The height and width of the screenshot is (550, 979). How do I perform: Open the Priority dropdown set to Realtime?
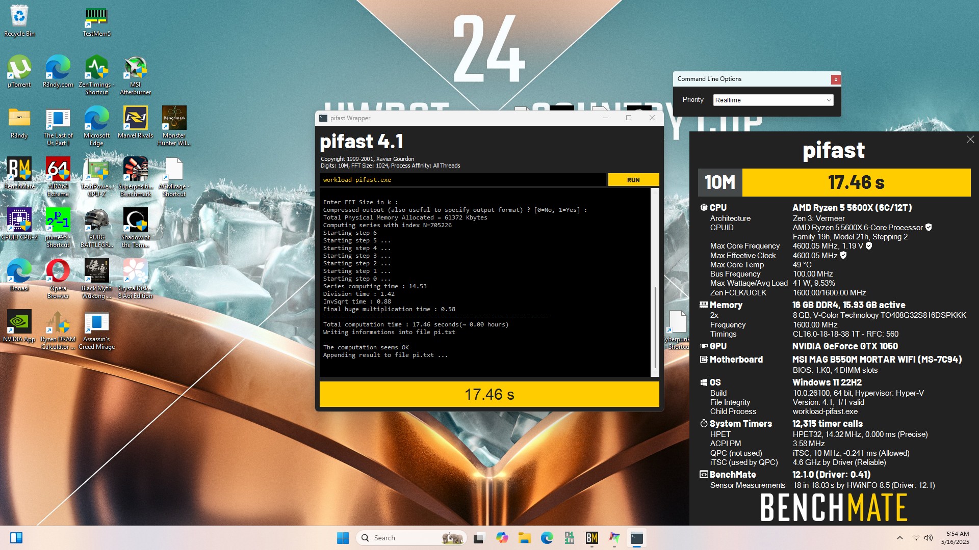coord(773,100)
